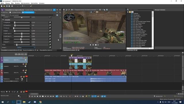Adjust the B Shift Start X slider
The image size is (184, 104).
[x=22, y=34]
